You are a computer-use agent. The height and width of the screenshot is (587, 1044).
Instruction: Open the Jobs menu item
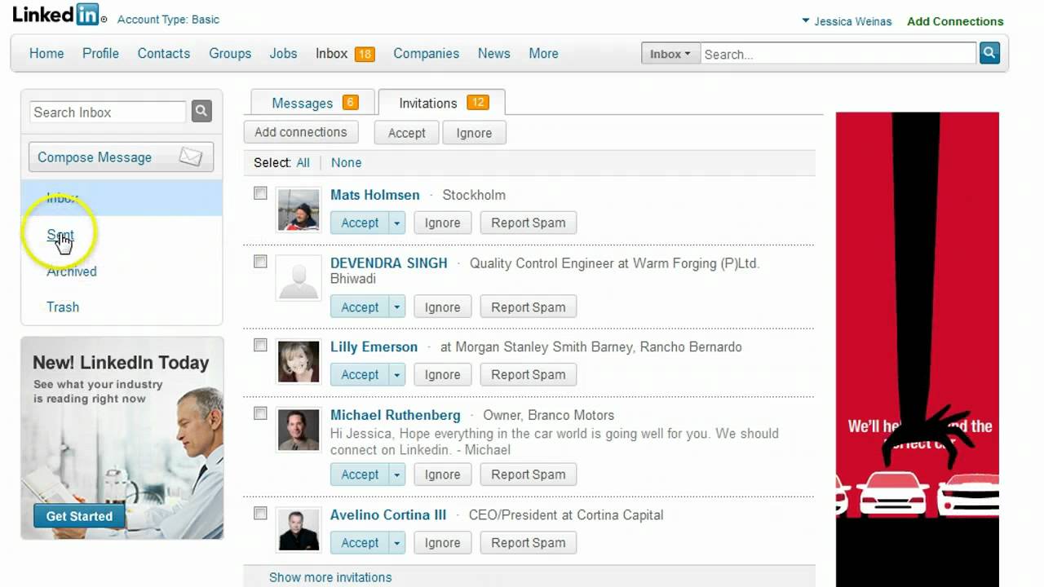click(x=283, y=53)
